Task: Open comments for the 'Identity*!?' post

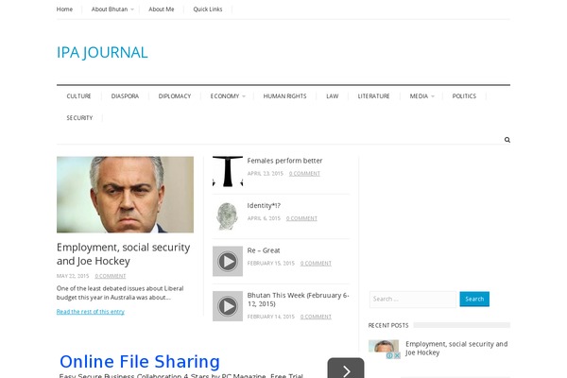Action: (301, 218)
